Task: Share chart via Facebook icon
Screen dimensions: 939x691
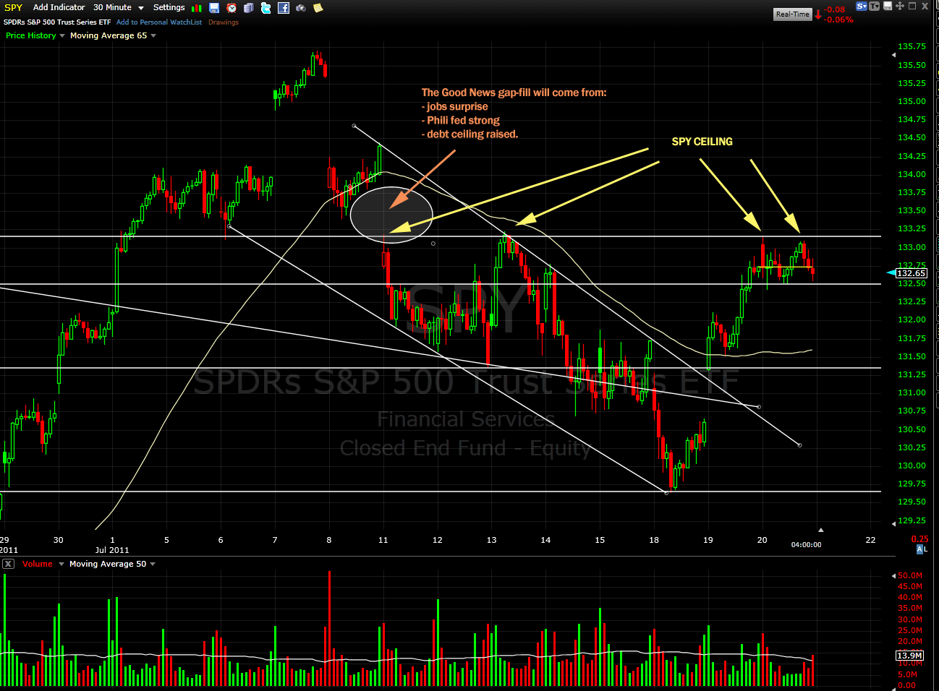Action: click(284, 8)
